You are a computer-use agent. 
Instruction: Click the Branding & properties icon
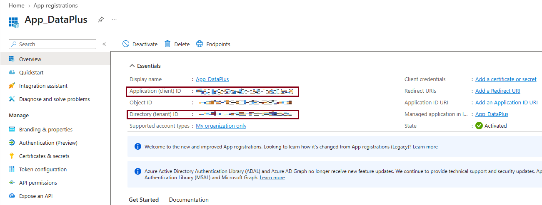[x=12, y=129]
